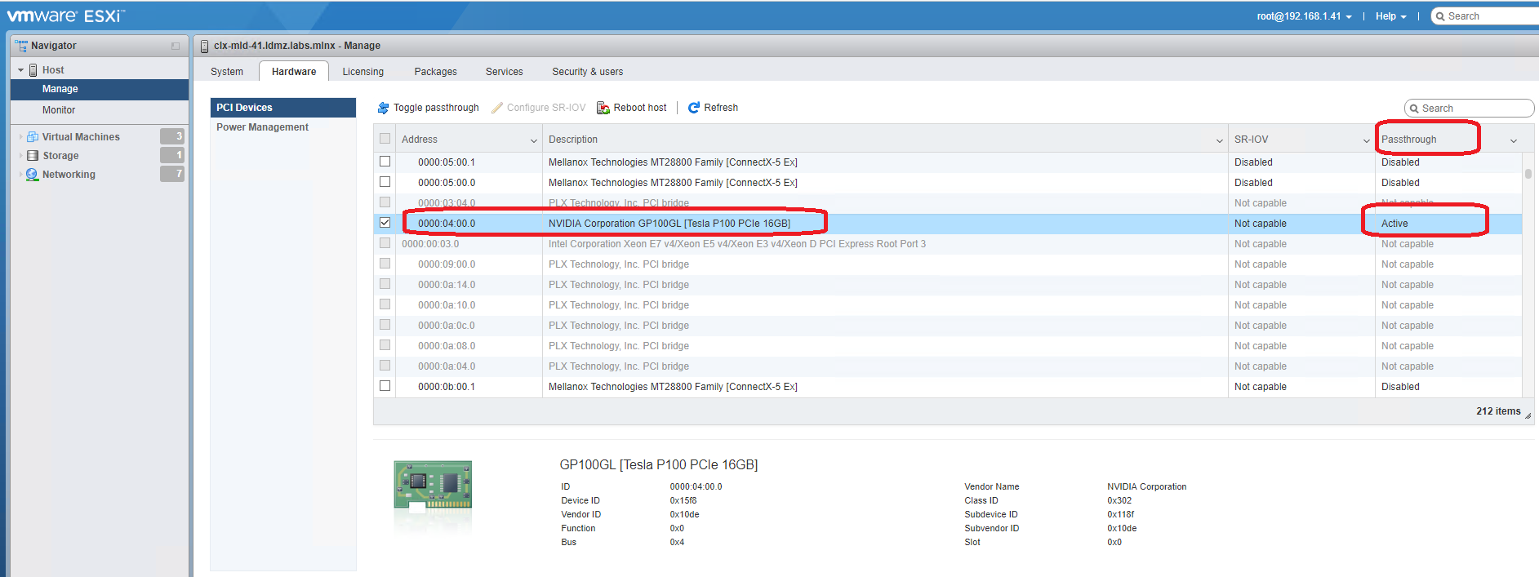
Task: Expand the Networking tree node
Action: click(x=20, y=175)
